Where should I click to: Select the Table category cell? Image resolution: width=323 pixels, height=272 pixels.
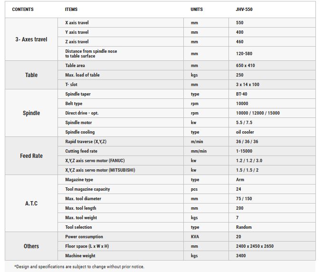coord(31,75)
